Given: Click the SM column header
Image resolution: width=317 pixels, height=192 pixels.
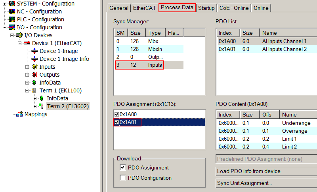Looking at the screenshot, I should point(121,33).
